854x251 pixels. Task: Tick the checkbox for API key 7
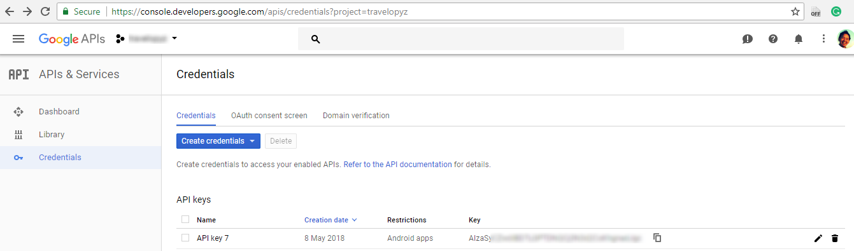click(x=185, y=238)
